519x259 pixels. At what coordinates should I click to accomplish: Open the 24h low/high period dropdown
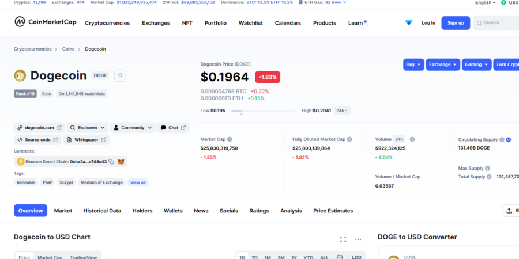point(342,111)
